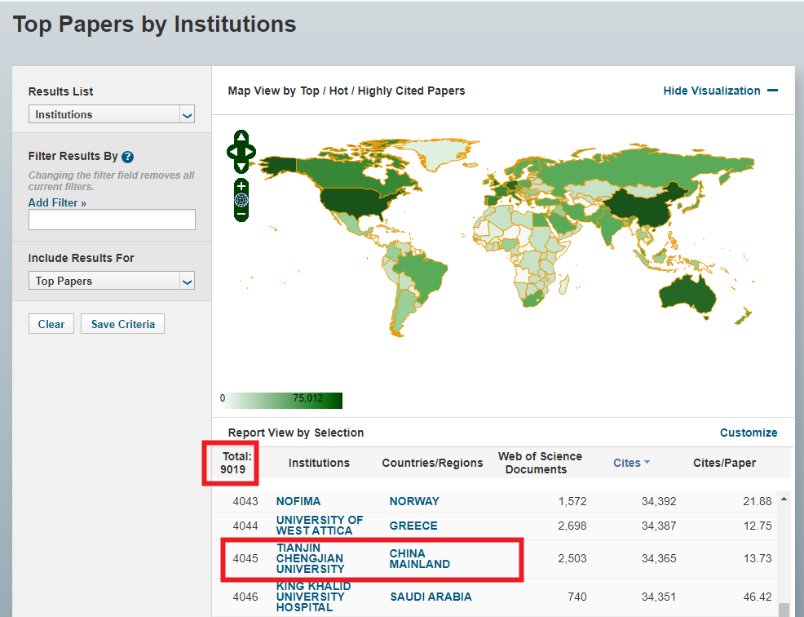Image resolution: width=804 pixels, height=617 pixels.
Task: Click the table scrollbar up arrow
Action: (784, 499)
